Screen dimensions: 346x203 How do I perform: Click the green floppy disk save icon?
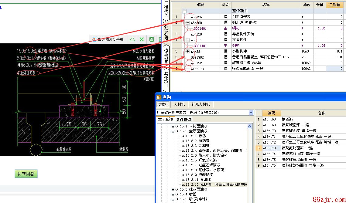tap(151, 39)
